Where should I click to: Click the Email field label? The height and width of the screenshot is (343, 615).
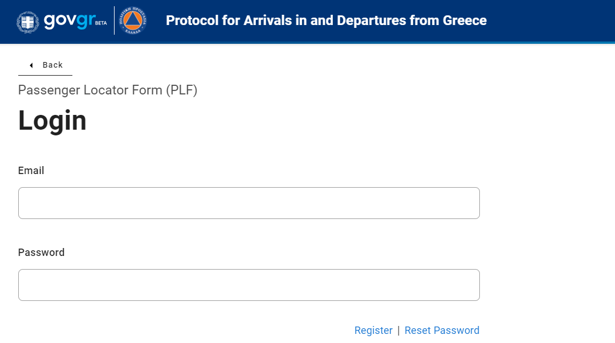click(31, 171)
